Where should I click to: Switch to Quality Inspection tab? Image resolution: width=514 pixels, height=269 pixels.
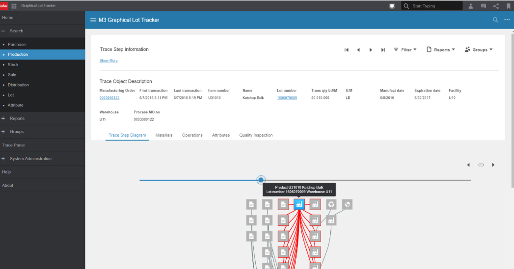(256, 135)
